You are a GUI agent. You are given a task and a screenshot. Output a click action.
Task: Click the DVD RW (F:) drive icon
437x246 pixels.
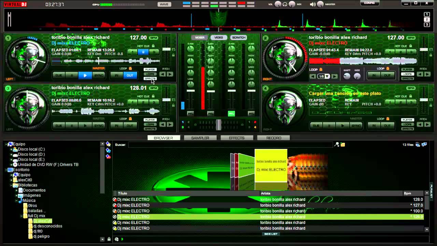coord(15,165)
